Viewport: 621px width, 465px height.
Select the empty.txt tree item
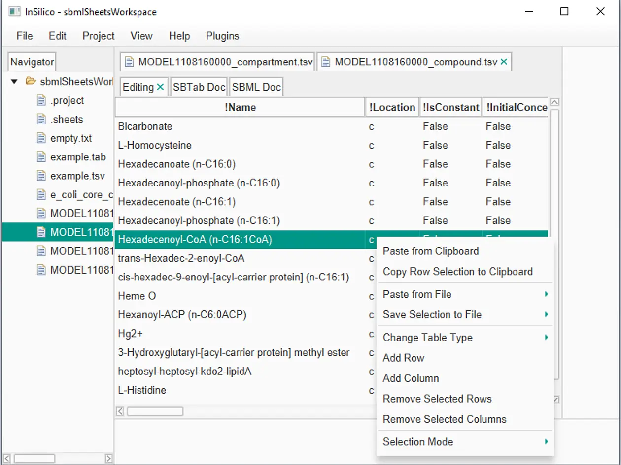click(x=71, y=138)
